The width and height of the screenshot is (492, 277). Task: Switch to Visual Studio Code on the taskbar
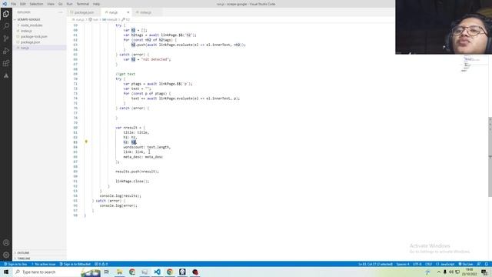click(157, 272)
